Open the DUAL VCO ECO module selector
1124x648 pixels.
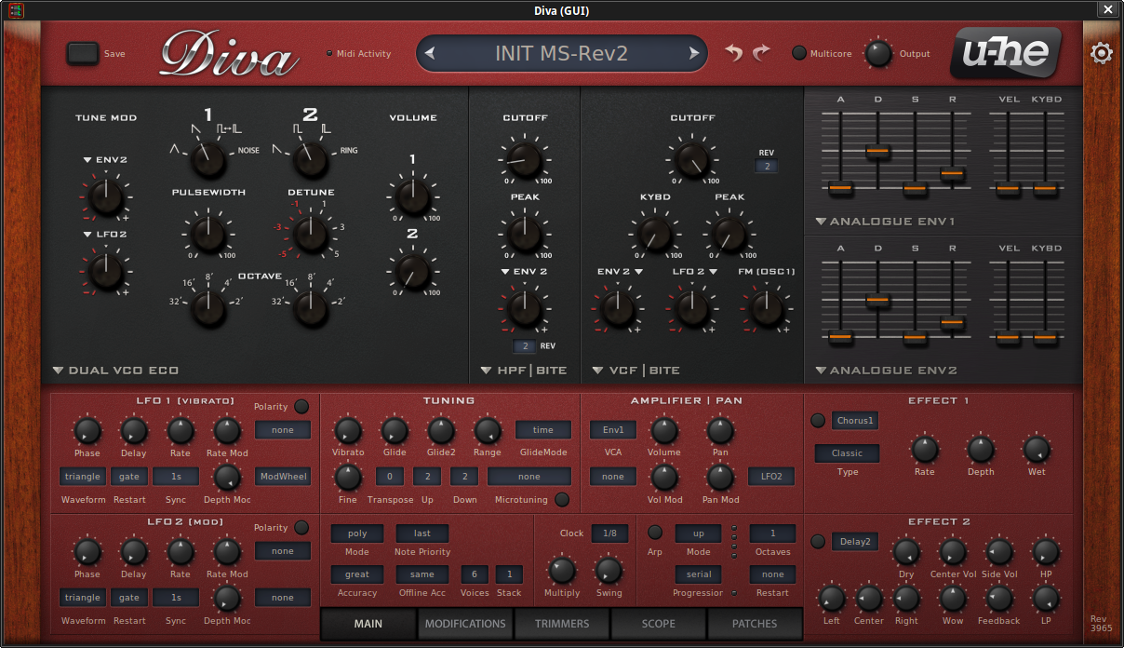click(115, 371)
